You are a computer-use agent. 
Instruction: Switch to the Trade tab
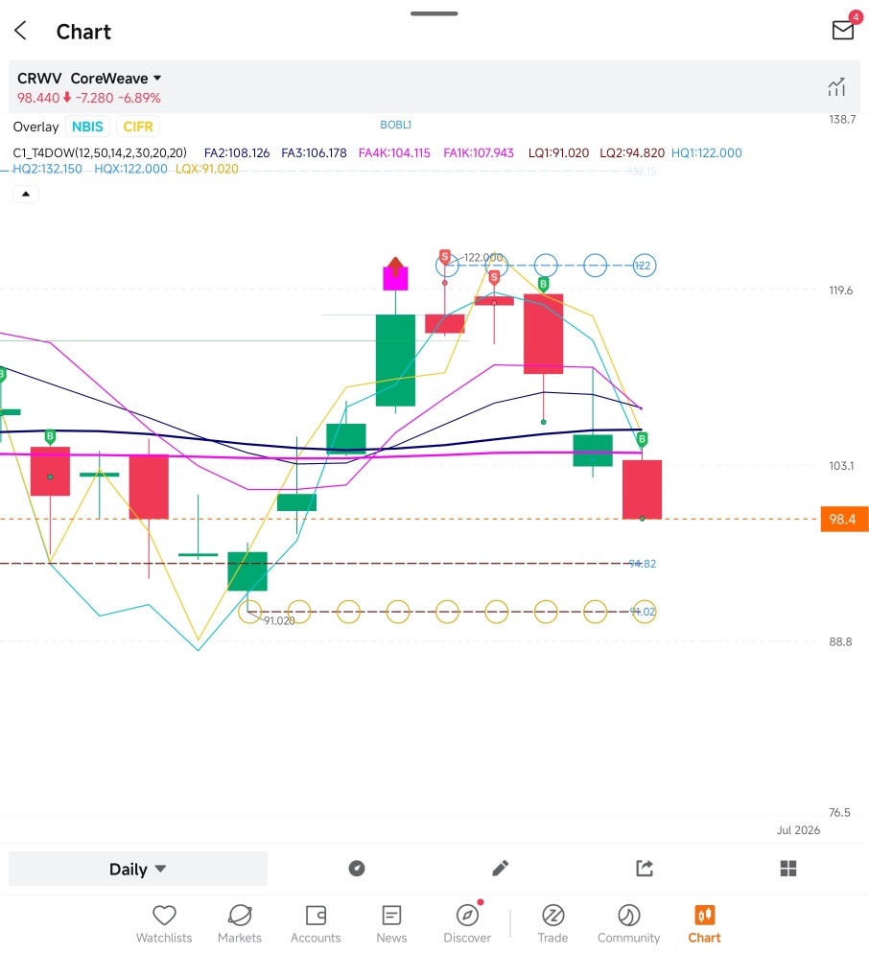[x=552, y=924]
